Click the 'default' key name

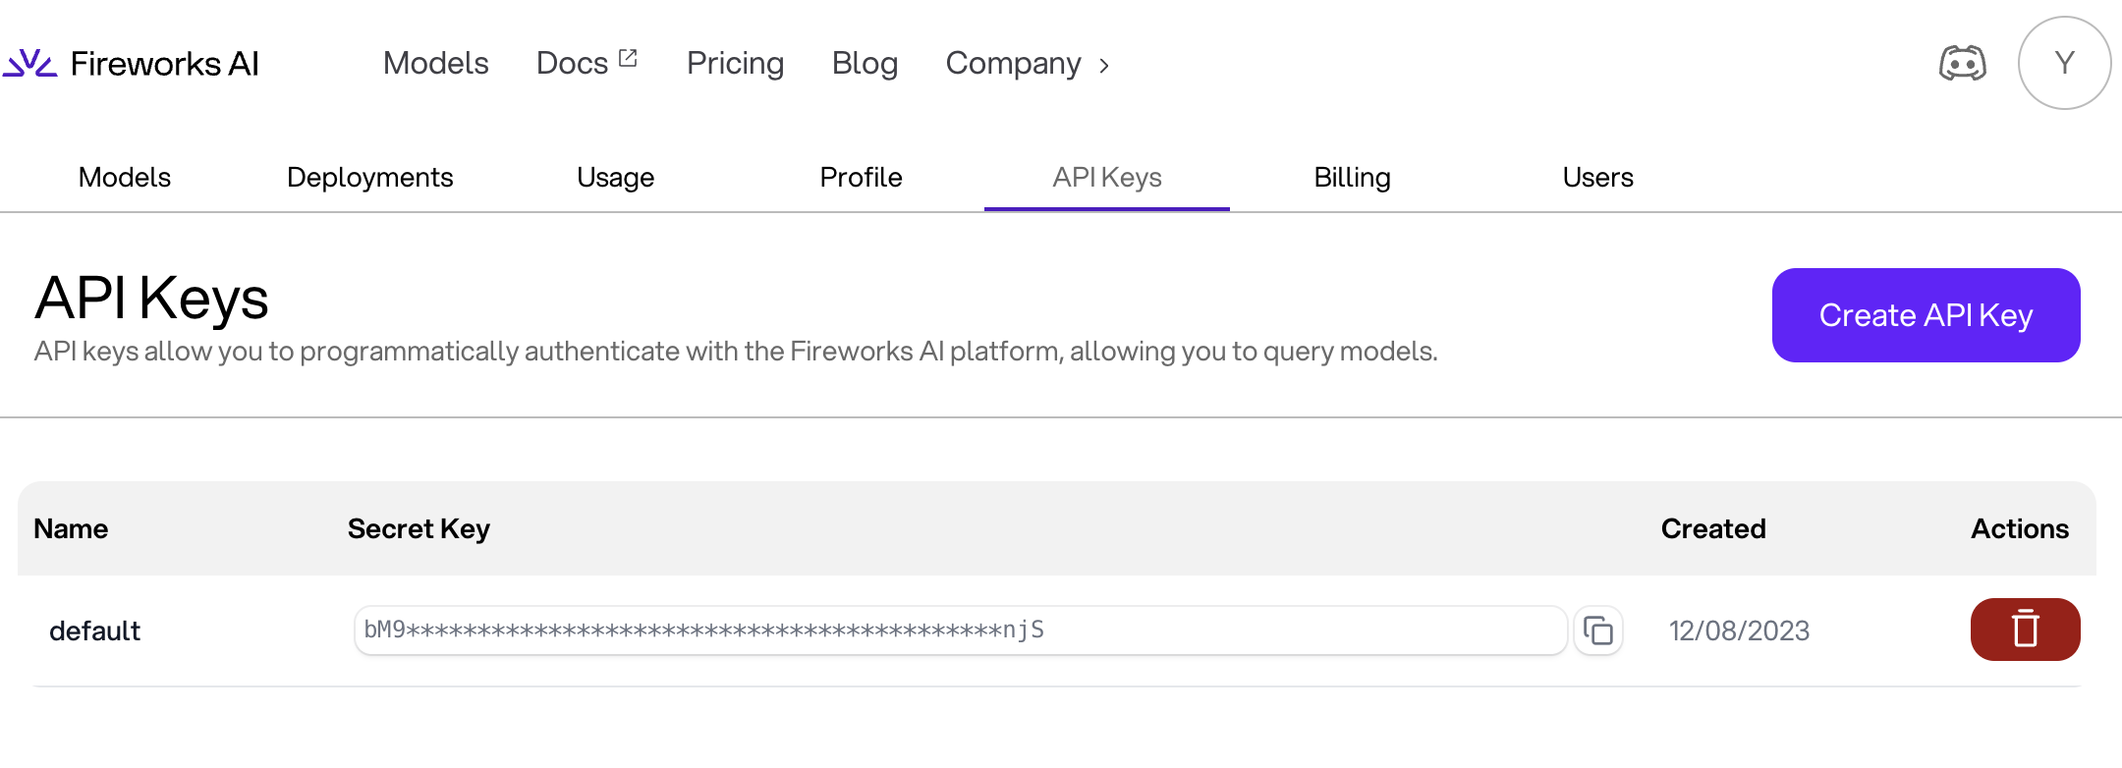click(x=95, y=631)
